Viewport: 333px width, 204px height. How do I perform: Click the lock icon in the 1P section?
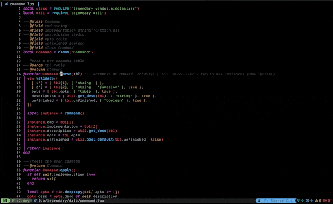coord(258,201)
